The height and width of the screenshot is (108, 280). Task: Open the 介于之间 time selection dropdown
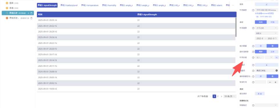[x=266, y=28]
